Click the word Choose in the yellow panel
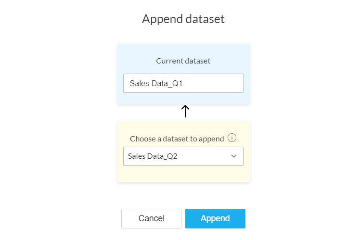The height and width of the screenshot is (240, 360). pos(142,139)
